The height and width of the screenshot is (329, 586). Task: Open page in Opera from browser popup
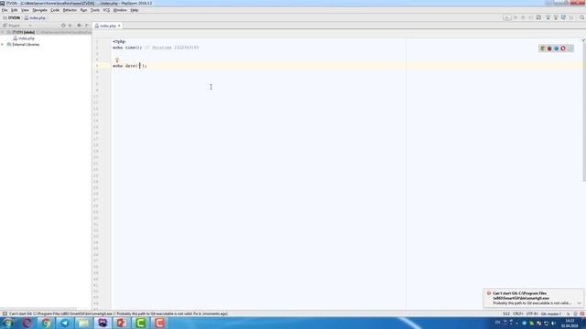pyautogui.click(x=563, y=48)
